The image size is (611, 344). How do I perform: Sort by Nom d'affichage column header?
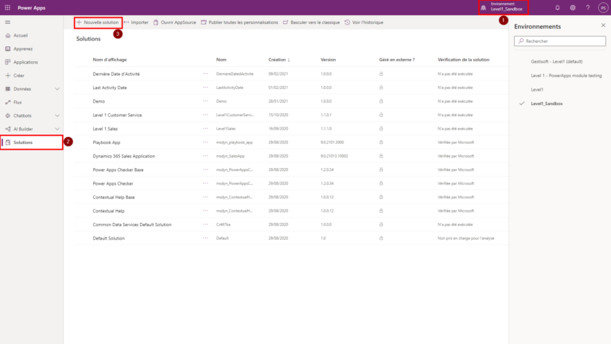coord(110,60)
